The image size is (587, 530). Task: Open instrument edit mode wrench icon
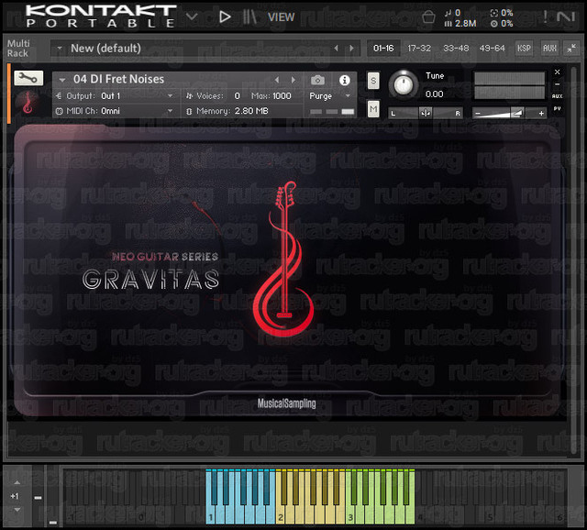(28, 78)
